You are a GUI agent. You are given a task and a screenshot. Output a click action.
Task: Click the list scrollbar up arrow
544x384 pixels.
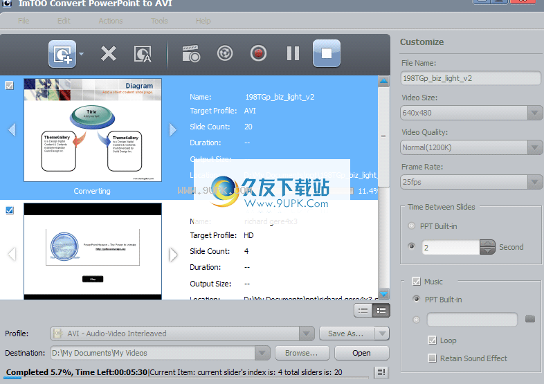tap(383, 82)
